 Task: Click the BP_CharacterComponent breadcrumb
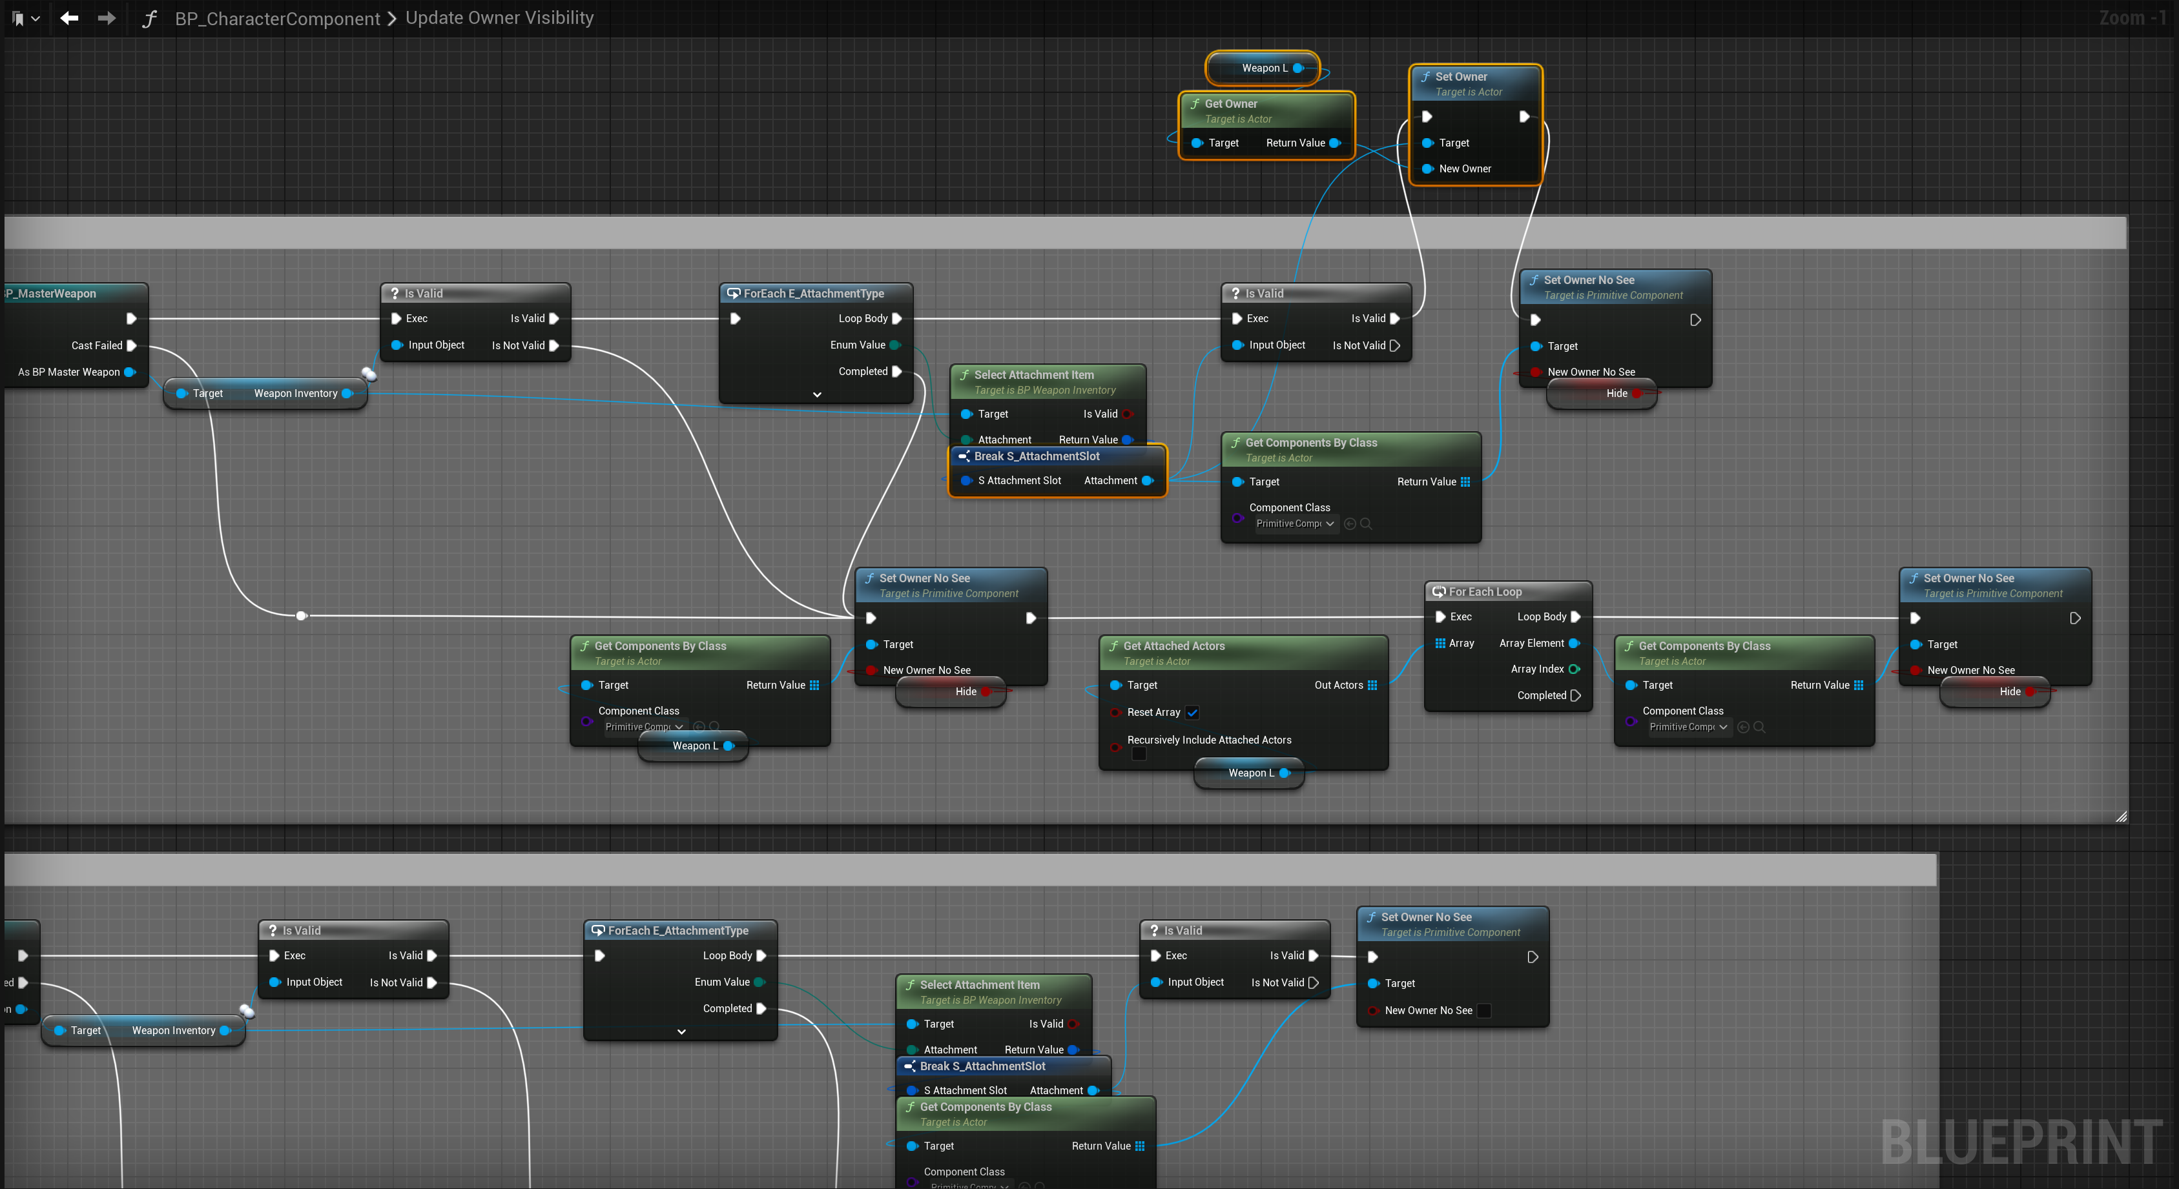[276, 18]
